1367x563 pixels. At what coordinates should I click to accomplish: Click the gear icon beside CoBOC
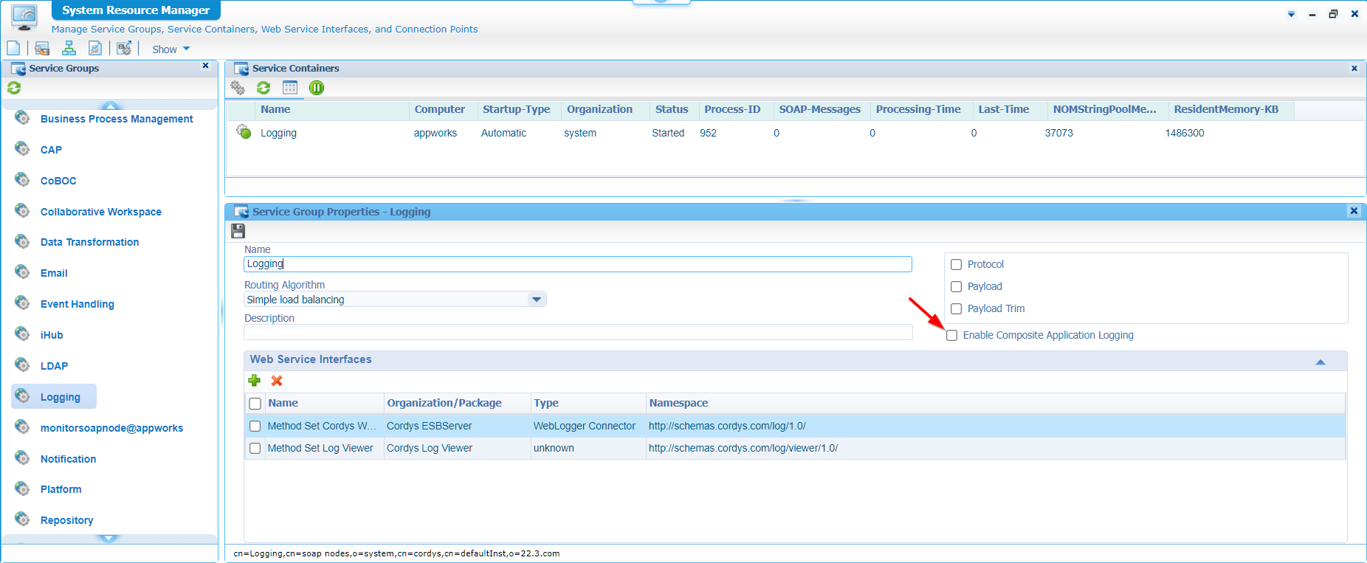click(x=23, y=179)
